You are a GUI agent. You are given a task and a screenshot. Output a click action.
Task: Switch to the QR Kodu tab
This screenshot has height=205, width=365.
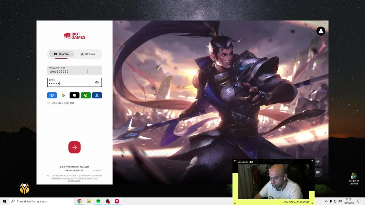coord(88,54)
